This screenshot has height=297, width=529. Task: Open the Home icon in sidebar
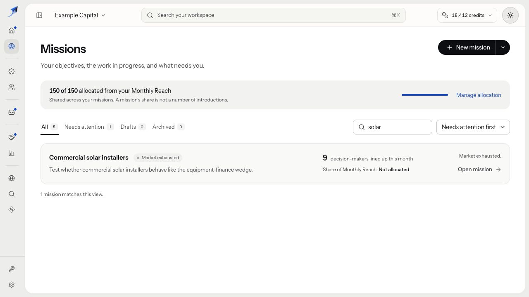tap(12, 30)
